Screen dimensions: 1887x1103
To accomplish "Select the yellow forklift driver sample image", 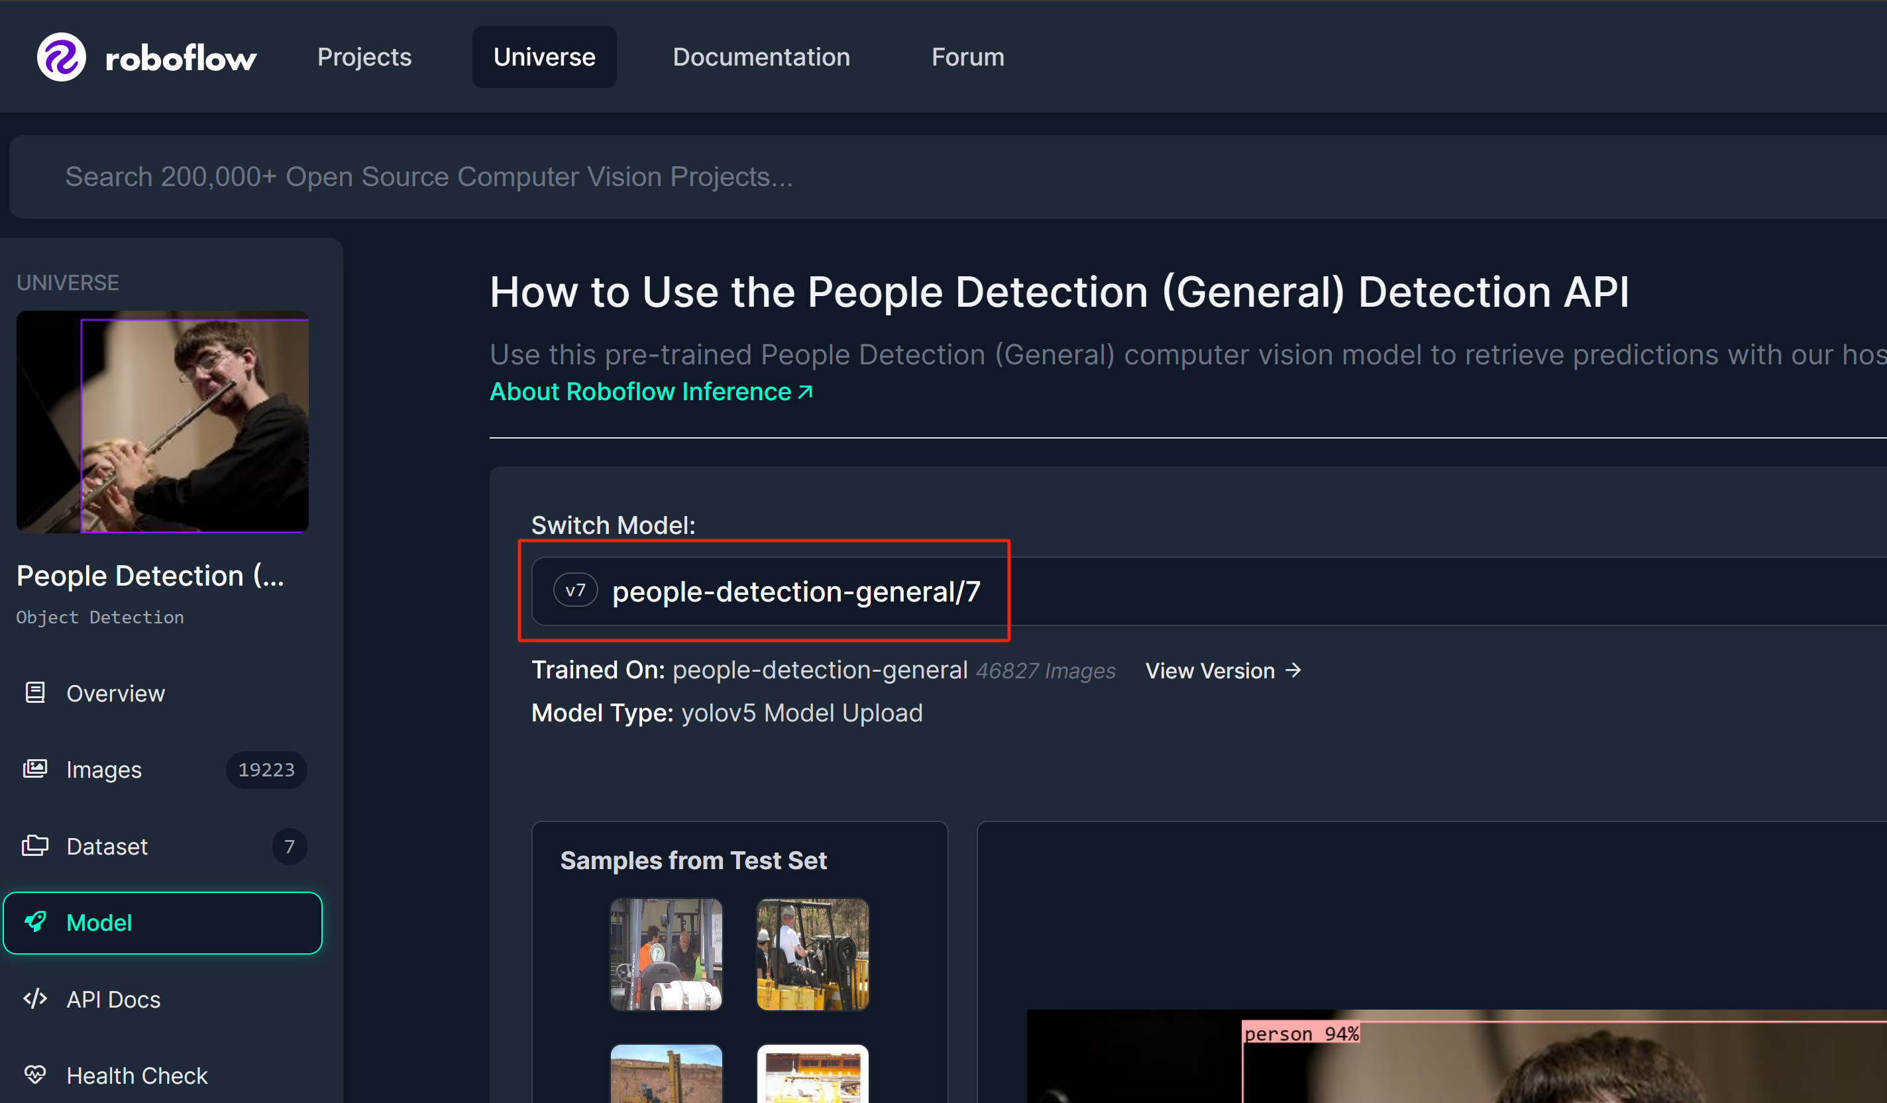I will click(812, 955).
